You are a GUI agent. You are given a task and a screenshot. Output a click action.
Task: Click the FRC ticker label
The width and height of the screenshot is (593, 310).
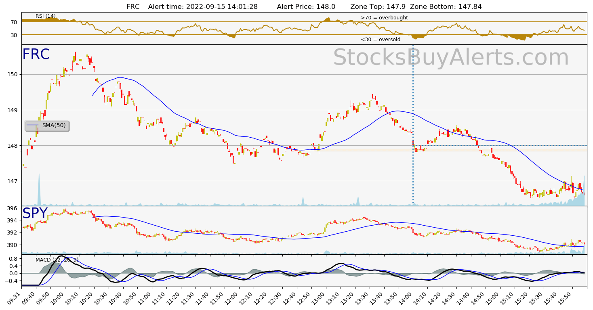[36, 54]
